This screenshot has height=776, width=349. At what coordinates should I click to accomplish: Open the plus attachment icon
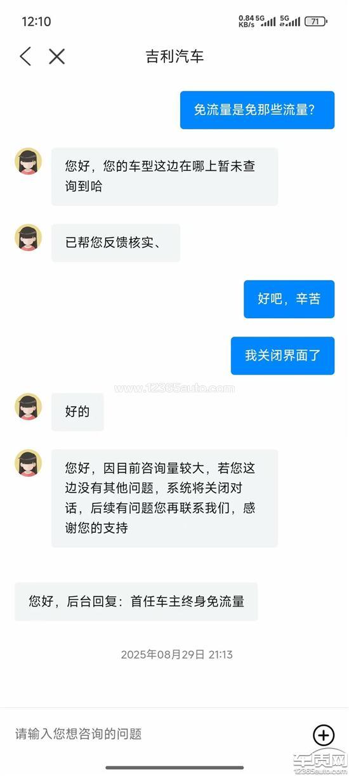324,735
